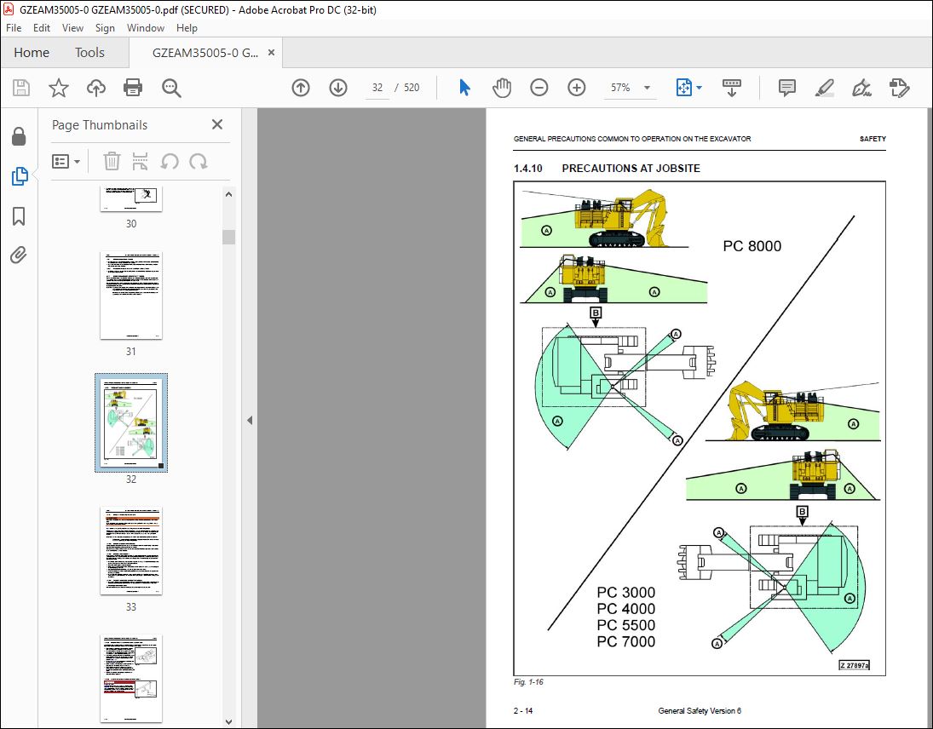Switch to the Tools tab
This screenshot has width=933, height=729.
[89, 52]
